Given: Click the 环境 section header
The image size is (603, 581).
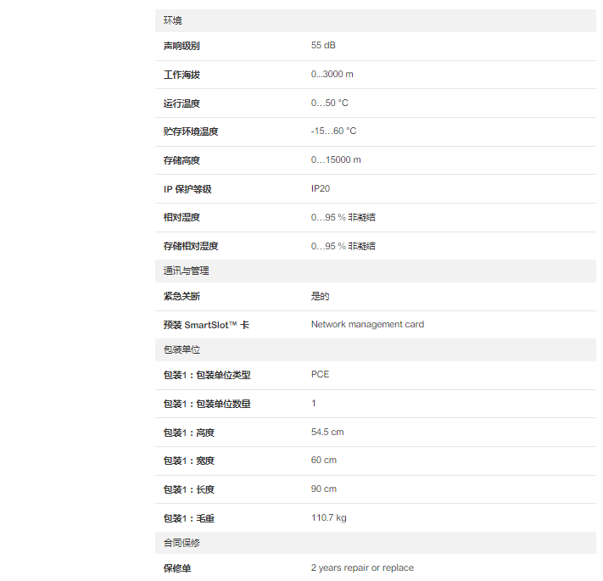Looking at the screenshot, I should [x=173, y=20].
